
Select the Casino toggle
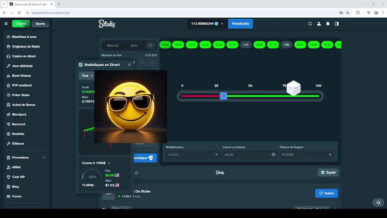click(x=21, y=24)
